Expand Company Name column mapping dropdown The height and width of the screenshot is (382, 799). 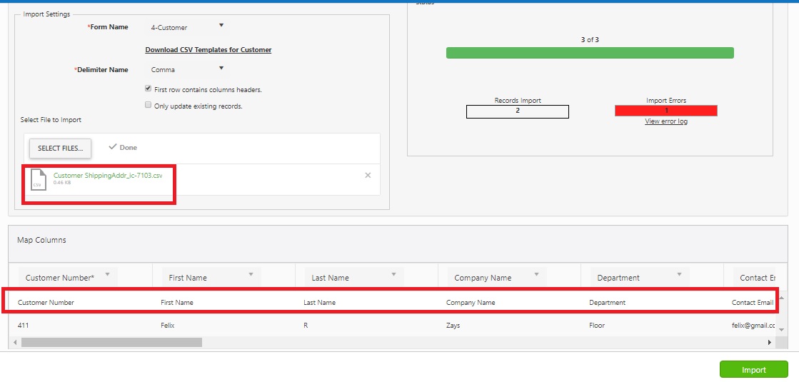tap(536, 275)
